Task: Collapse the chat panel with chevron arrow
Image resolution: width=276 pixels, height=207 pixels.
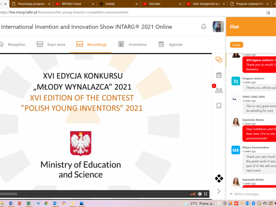Action: (219, 191)
